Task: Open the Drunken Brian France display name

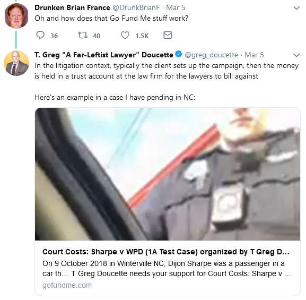Action: [72, 7]
